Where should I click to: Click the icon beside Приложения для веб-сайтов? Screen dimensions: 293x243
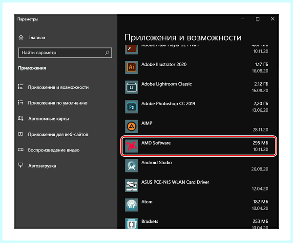pos(21,134)
